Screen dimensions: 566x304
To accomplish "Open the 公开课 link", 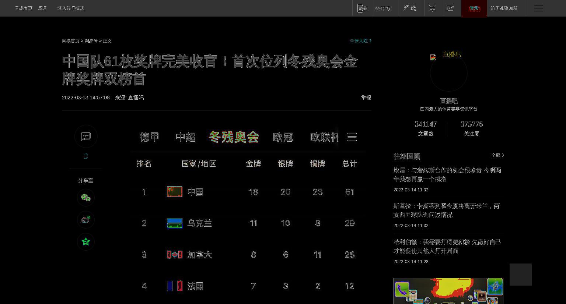I will [x=383, y=8].
